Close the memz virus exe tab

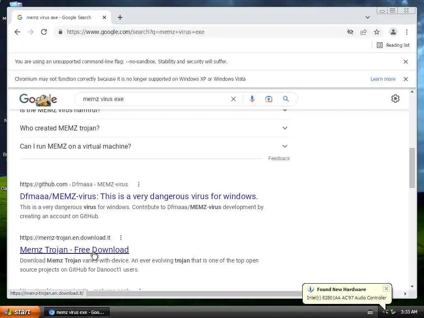(x=104, y=17)
